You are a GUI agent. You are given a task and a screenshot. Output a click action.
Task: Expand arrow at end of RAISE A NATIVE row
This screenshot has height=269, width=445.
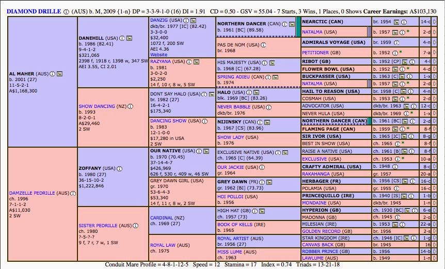coord(435,151)
